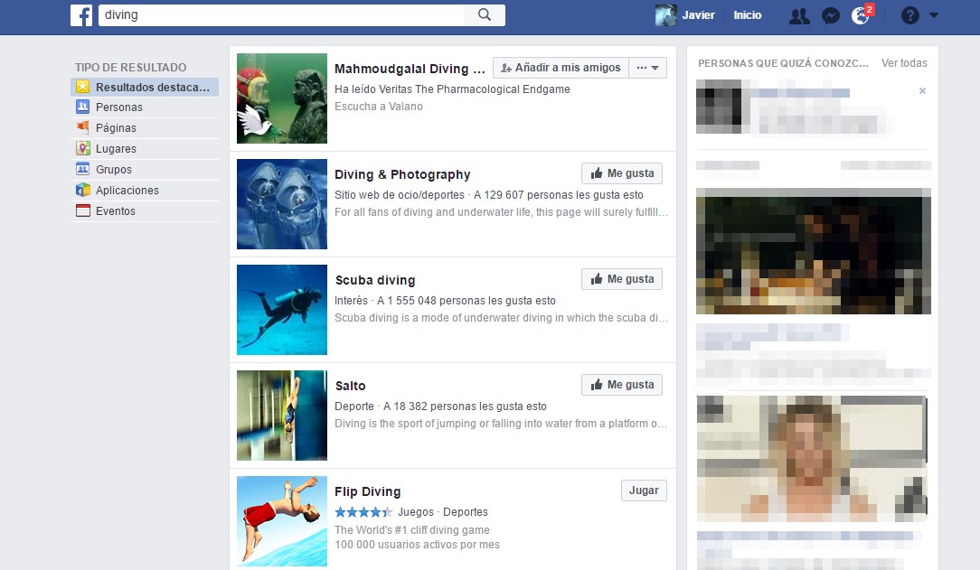This screenshot has width=980, height=570.
Task: Click Ver todas in people suggestions
Action: (904, 63)
